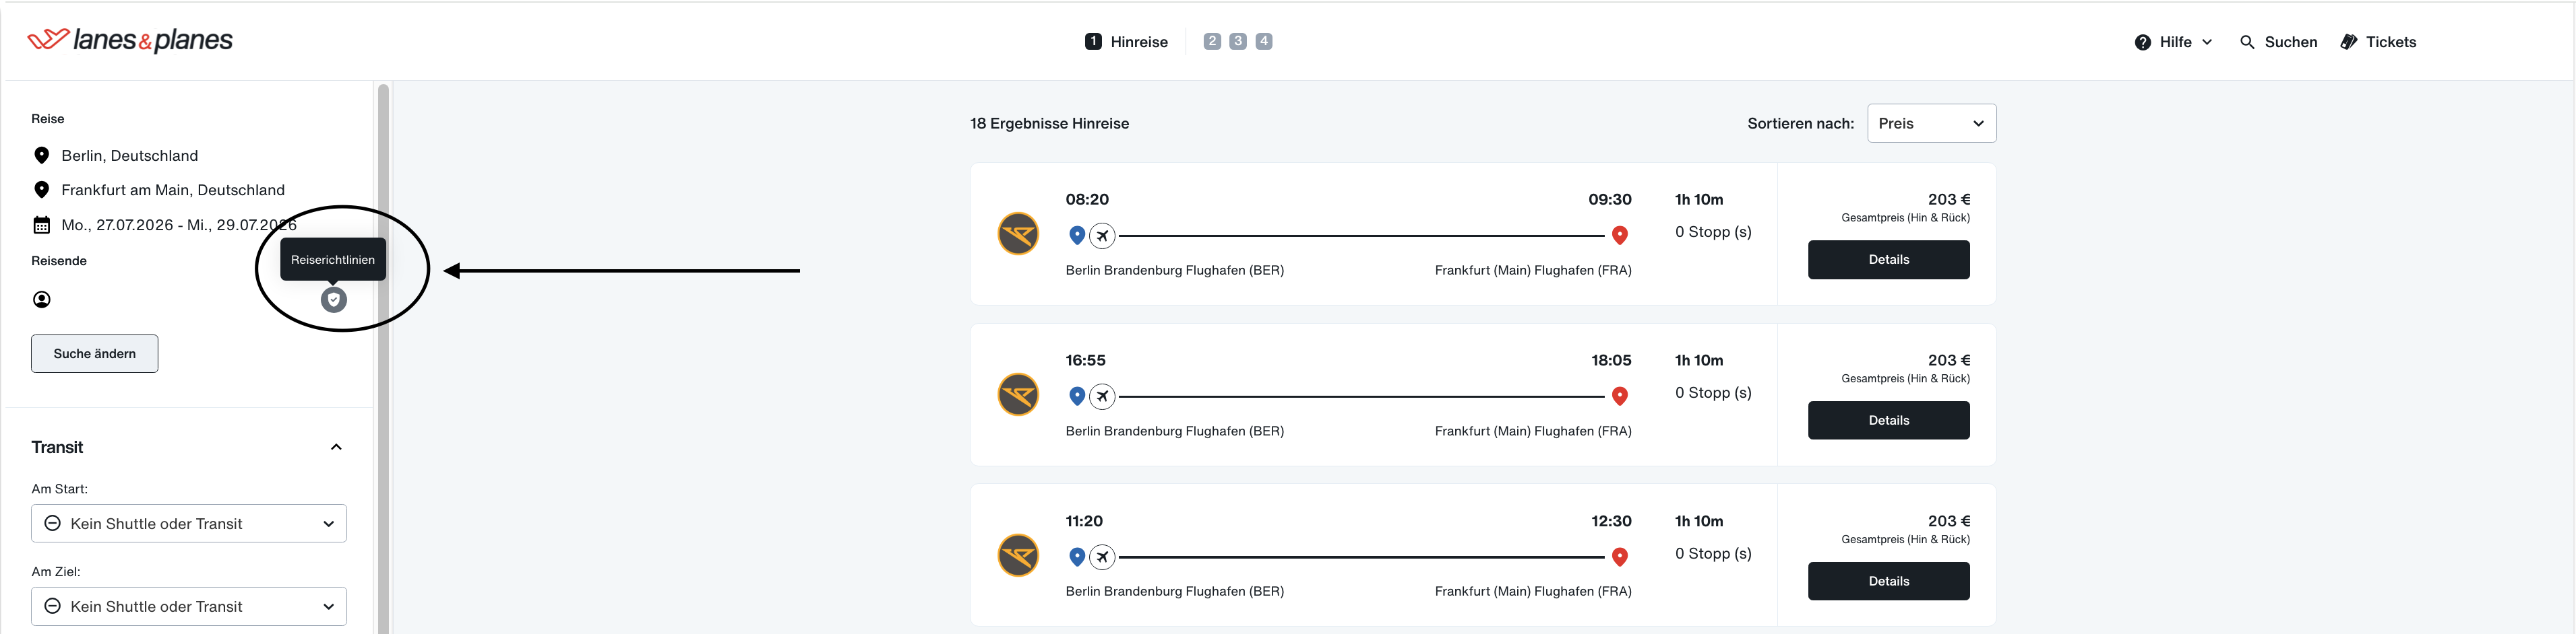Open the Am Ziel transit dropdown
The image size is (2576, 634).
point(189,607)
